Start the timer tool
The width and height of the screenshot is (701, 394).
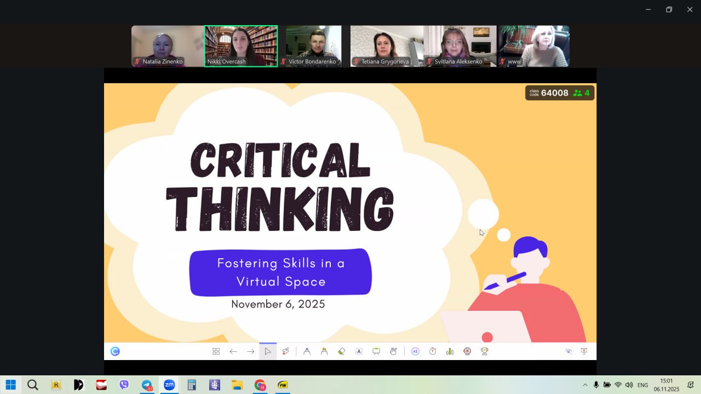tap(433, 351)
